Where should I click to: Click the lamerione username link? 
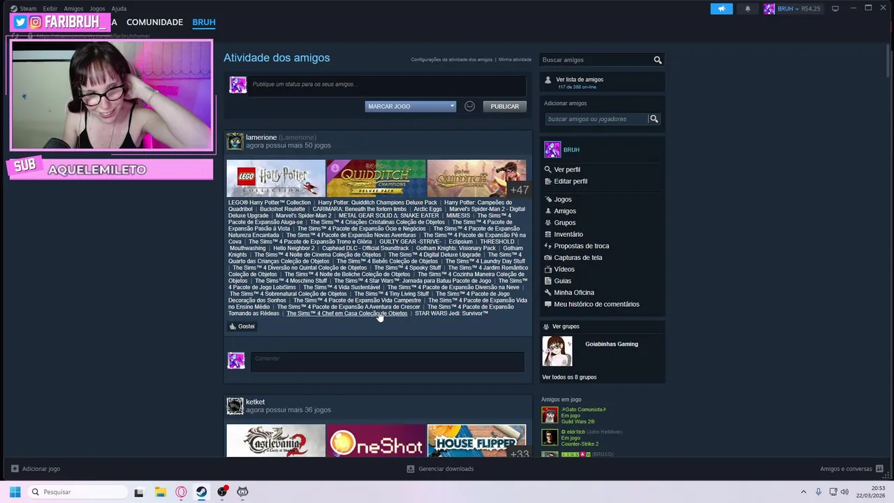point(261,138)
